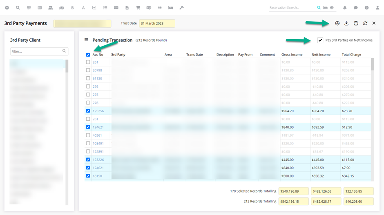Open the chat messages icon

(x=356, y=8)
